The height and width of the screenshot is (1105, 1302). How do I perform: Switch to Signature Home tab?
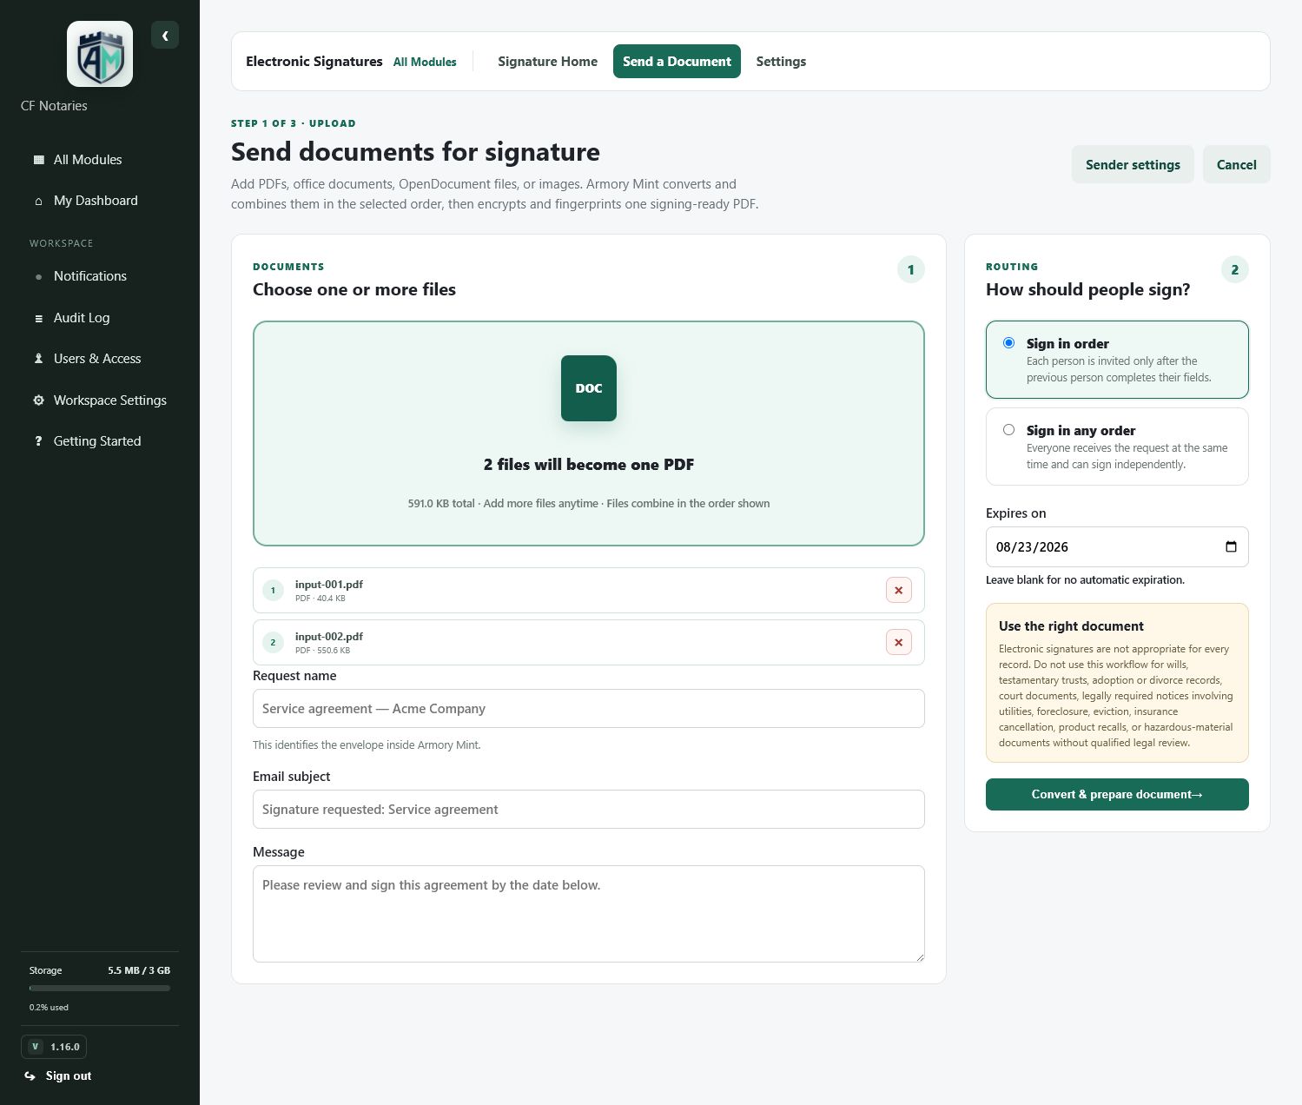click(547, 62)
